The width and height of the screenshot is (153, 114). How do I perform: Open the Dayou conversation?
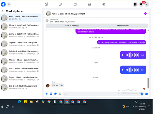pos(21,78)
